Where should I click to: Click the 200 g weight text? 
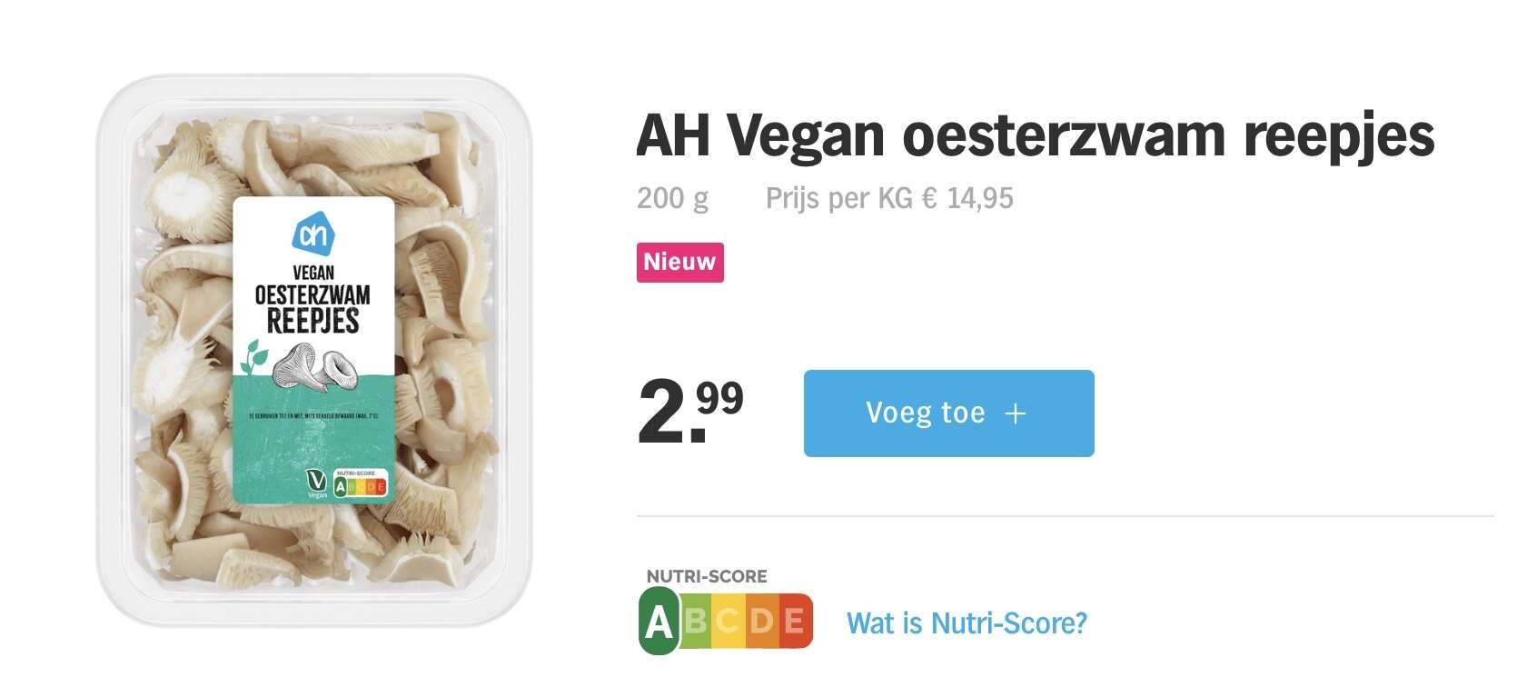(x=672, y=198)
